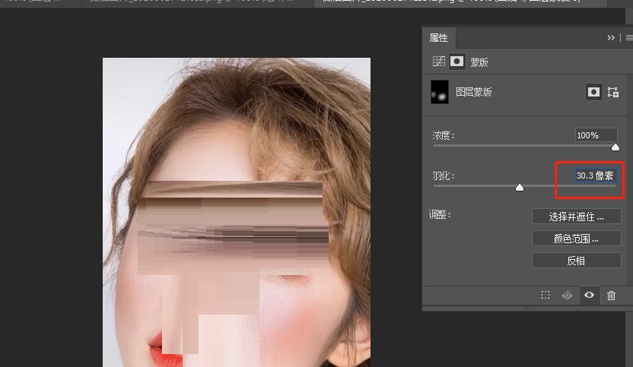Load selection from mask icon
633x367 pixels.
coord(546,296)
